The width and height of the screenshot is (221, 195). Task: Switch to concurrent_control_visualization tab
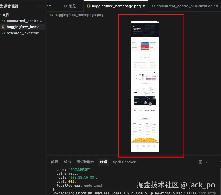[x=185, y=6]
